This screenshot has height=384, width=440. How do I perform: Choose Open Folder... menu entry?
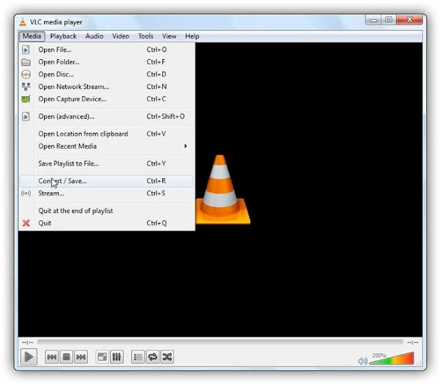107,62
